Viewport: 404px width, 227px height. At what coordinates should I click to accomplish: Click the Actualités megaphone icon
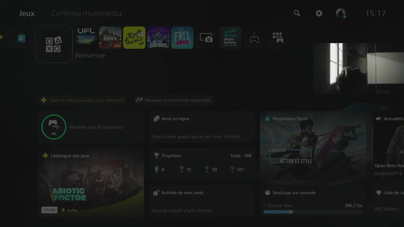click(378, 119)
